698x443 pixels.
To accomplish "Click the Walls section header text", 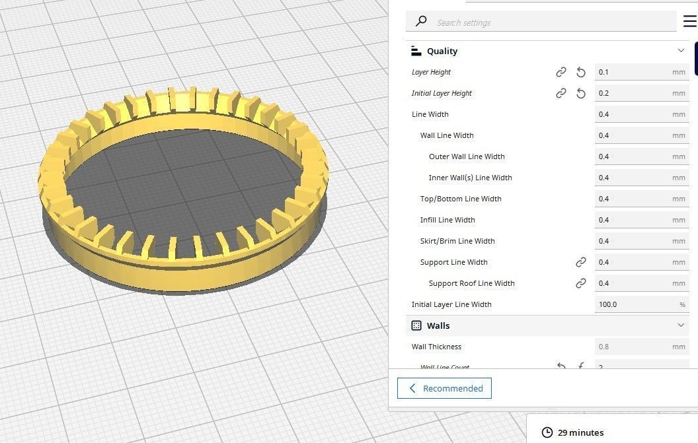I will [438, 325].
